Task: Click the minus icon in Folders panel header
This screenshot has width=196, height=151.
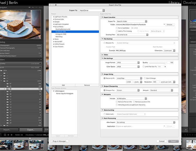Action: 38,60
